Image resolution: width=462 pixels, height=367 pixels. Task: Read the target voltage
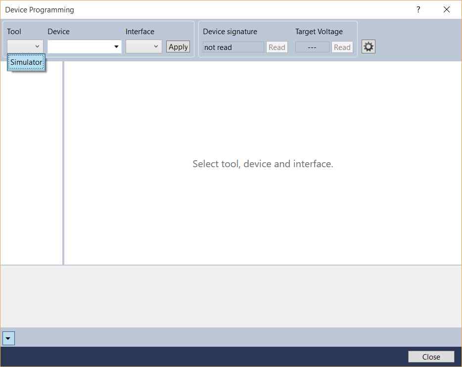[342, 47]
